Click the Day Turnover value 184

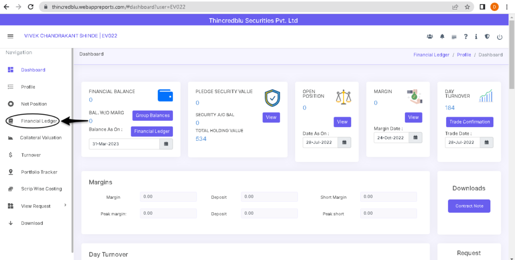tap(450, 108)
